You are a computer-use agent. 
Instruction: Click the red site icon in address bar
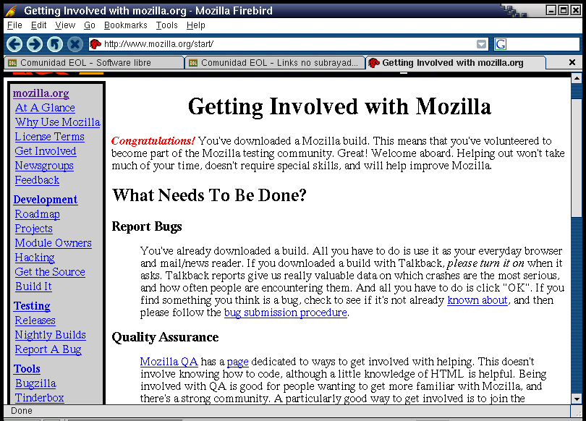[95, 44]
